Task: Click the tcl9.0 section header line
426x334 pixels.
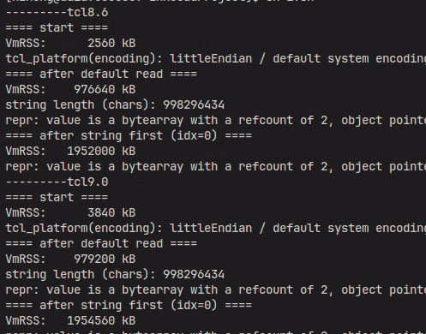Action: click(x=57, y=182)
